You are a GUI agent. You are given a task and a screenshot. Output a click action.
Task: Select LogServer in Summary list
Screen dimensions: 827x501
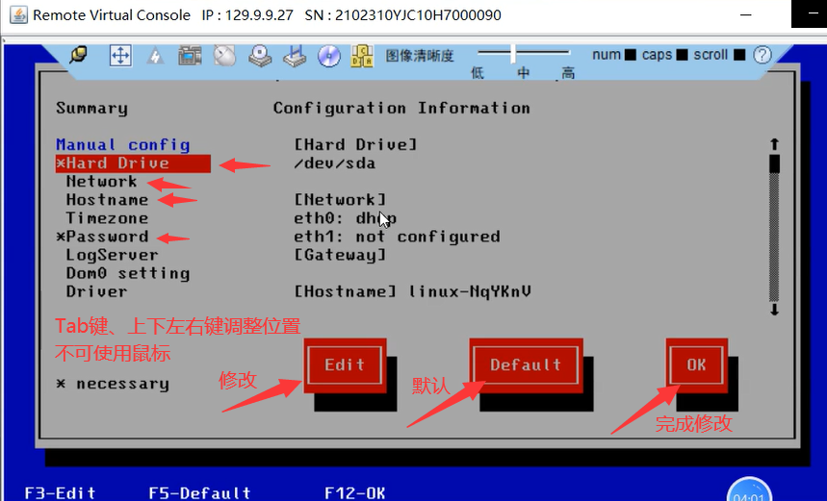click(x=112, y=255)
